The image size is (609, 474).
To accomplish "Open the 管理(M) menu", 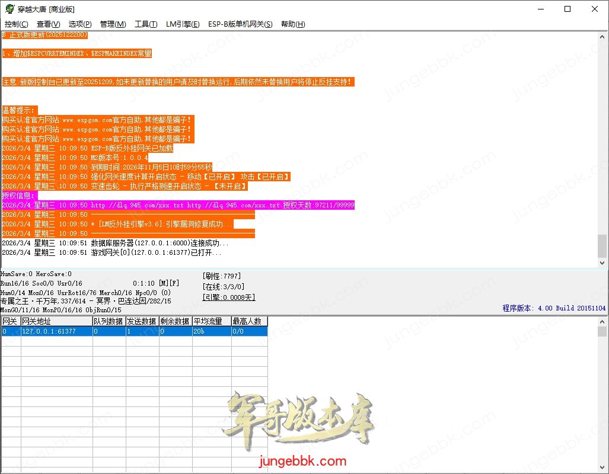I will (x=113, y=24).
